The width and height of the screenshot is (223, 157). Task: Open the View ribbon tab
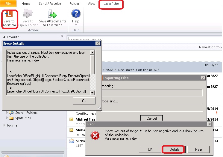coord(91,4)
